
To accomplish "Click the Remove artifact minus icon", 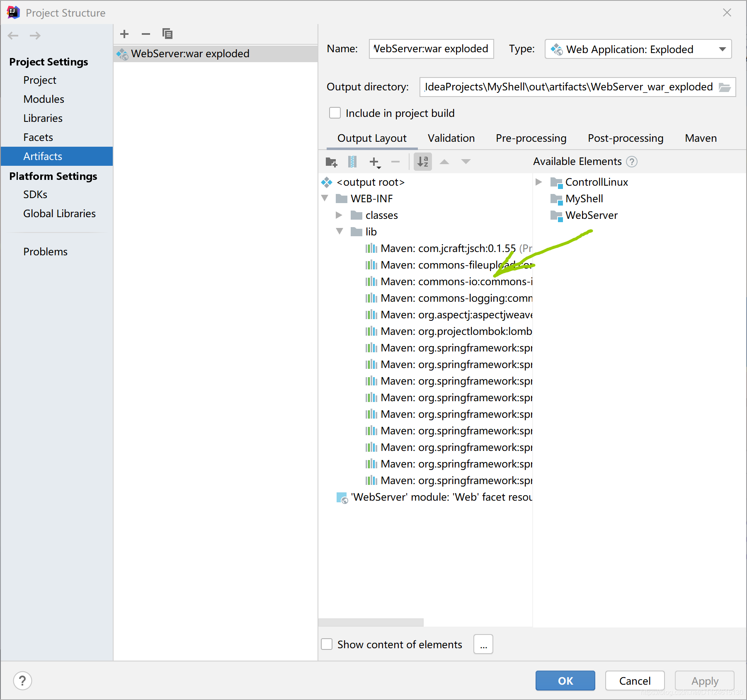I will point(146,34).
